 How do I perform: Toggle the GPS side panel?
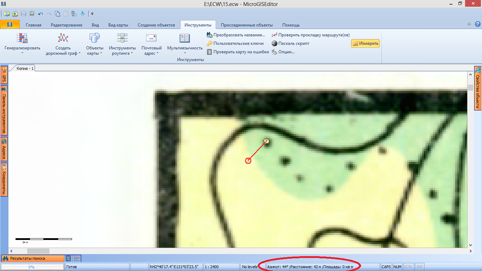click(x=4, y=75)
